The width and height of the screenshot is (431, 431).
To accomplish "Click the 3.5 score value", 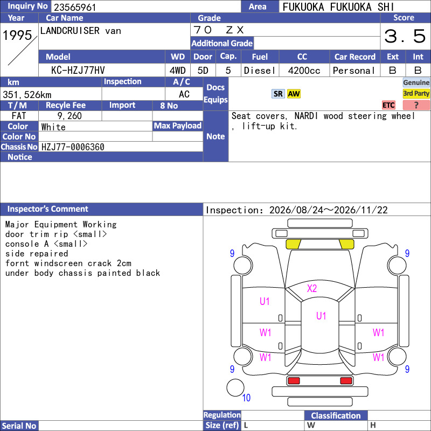I will (405, 36).
